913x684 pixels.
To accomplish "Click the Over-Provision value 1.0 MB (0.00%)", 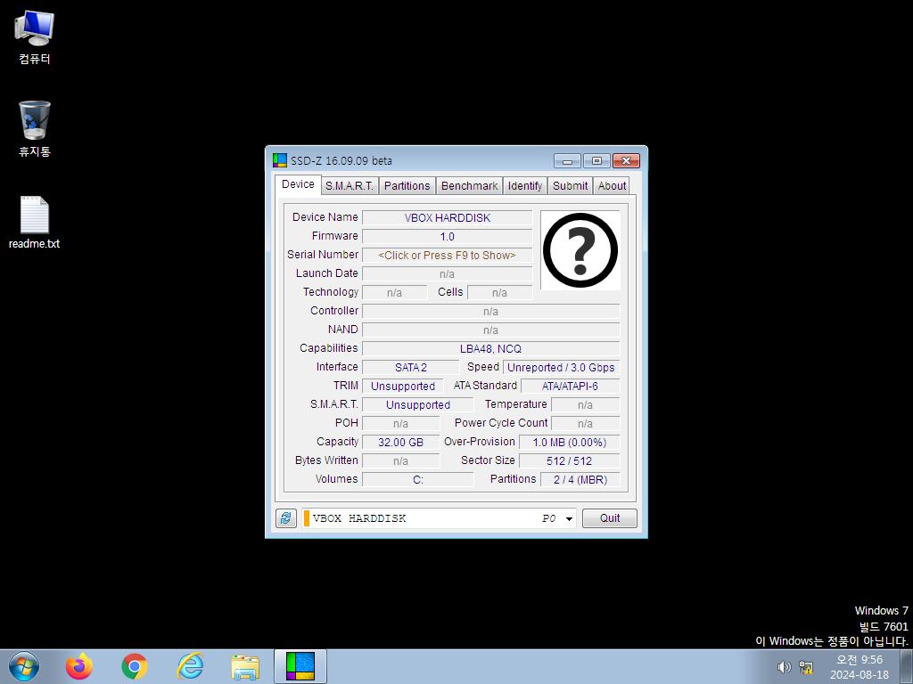I will point(570,442).
